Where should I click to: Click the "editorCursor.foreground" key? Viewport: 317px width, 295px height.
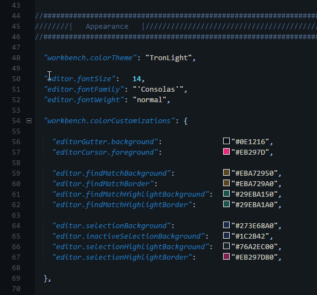[x=105, y=152]
